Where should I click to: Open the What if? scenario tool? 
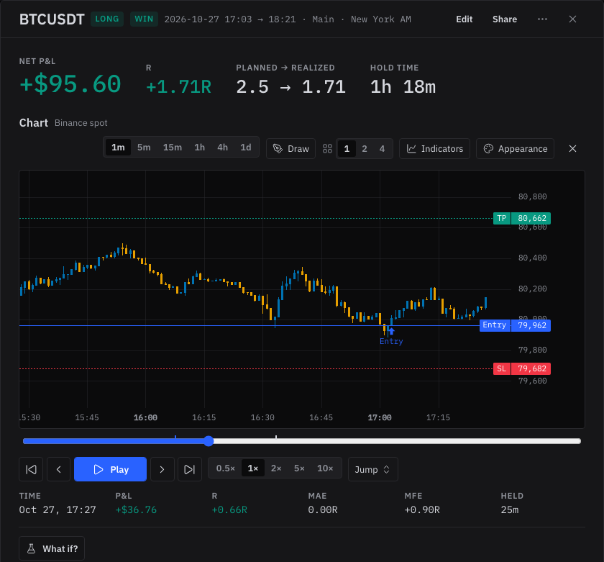[52, 548]
